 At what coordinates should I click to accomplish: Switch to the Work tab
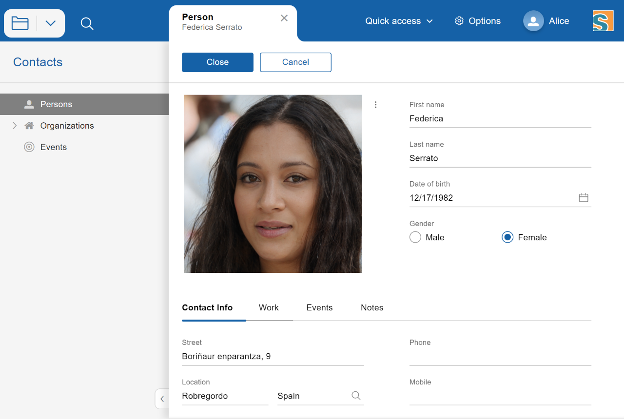[269, 307]
